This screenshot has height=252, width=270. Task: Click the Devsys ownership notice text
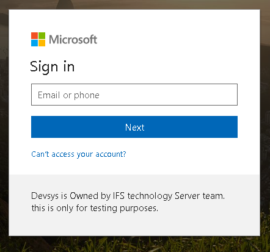tap(128, 196)
